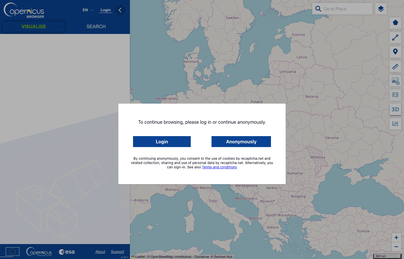This screenshot has height=259, width=404.
Task: Continue browsing Anonymously
Action: (241, 141)
